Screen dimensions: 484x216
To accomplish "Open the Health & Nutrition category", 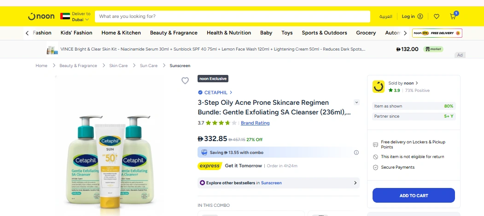I will pyautogui.click(x=229, y=33).
